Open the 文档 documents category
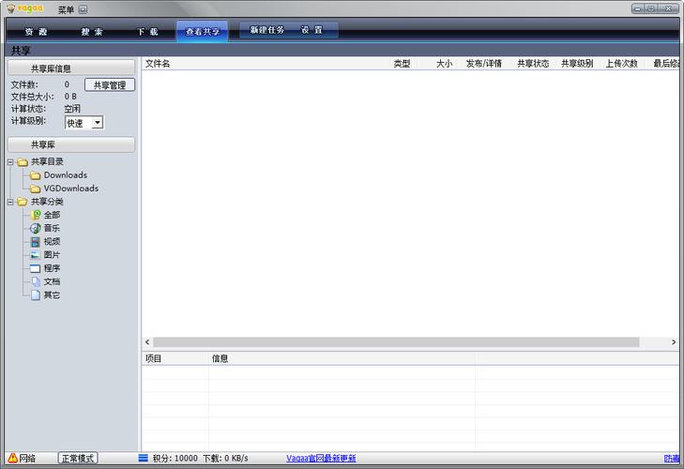Image resolution: width=684 pixels, height=469 pixels. (x=36, y=281)
